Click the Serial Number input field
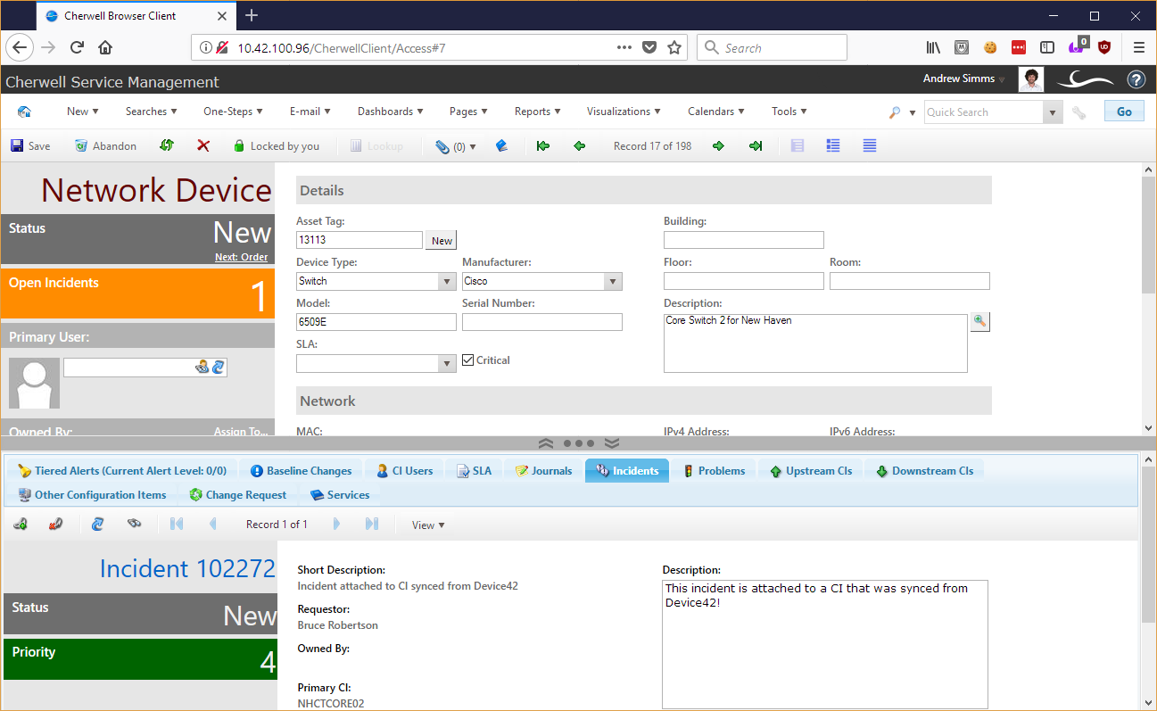 [542, 322]
